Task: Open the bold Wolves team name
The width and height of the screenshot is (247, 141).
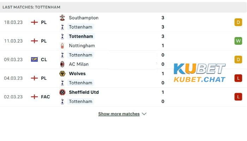Action: (77, 73)
